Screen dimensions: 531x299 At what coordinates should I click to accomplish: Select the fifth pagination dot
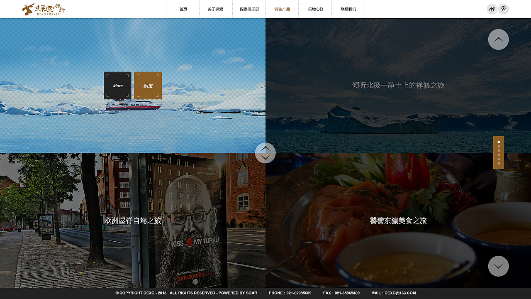coord(499,159)
